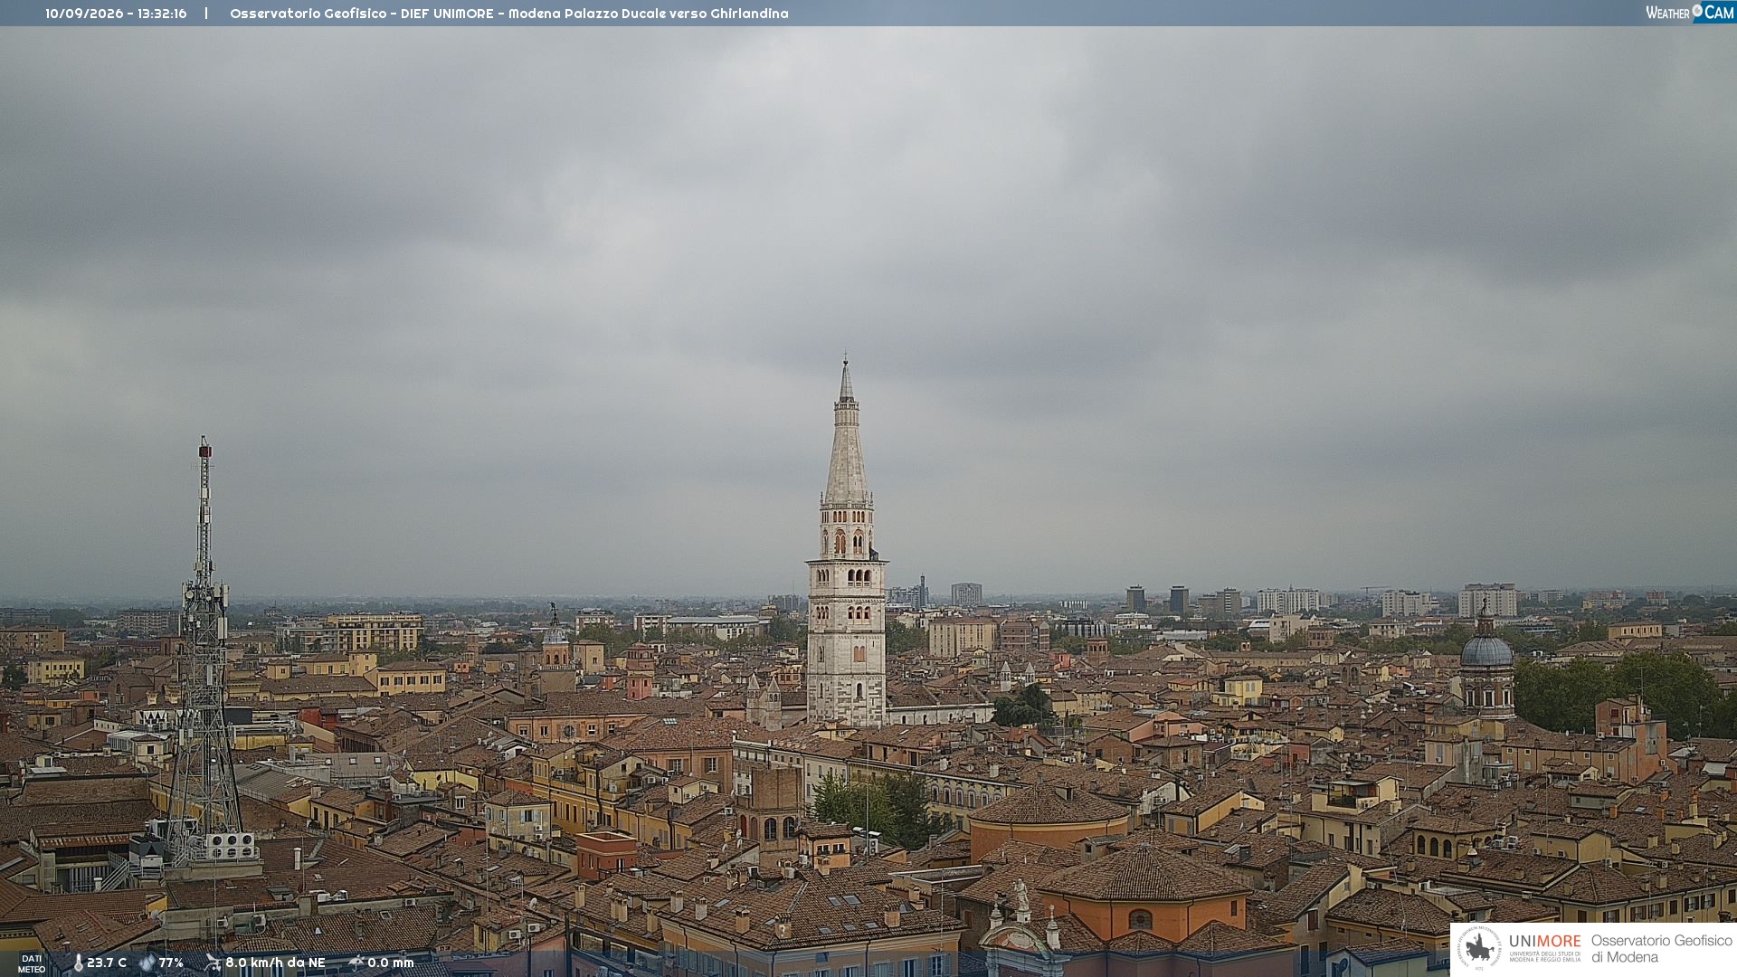Click the UNIMORE university seal emblem
Screen dimensions: 1737x977
(1479, 948)
